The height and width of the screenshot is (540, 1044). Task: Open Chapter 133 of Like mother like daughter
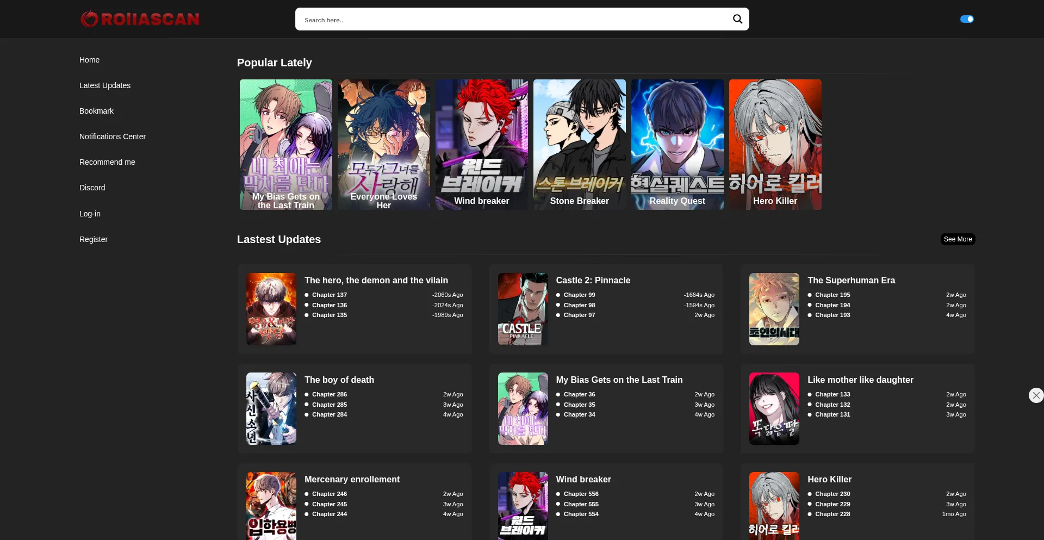pos(832,394)
